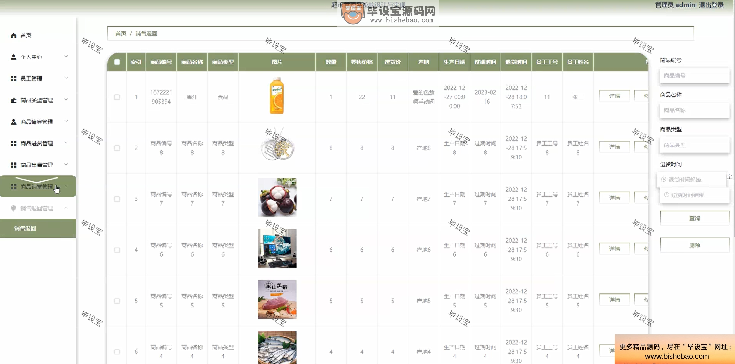Collapse the 销售退回管理 menu chevron
This screenshot has height=364, width=735.
(x=66, y=208)
